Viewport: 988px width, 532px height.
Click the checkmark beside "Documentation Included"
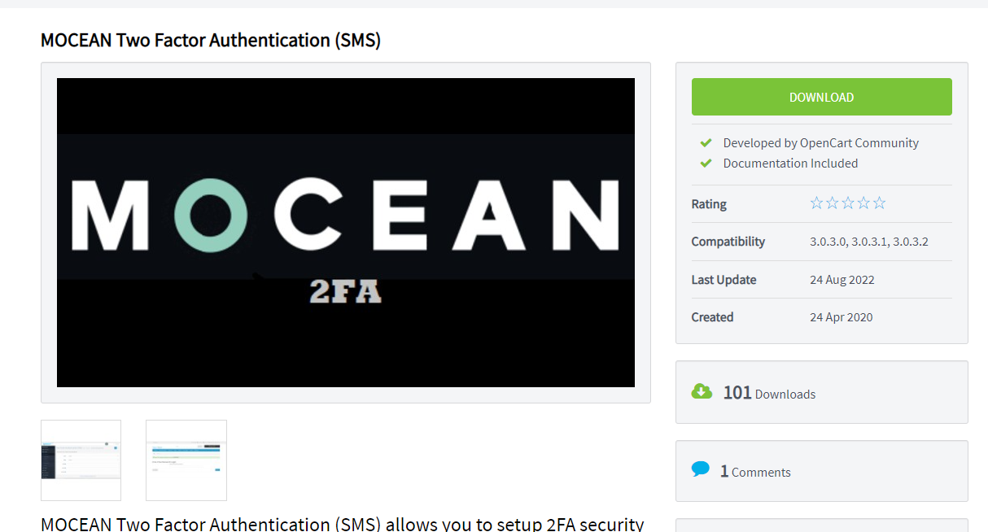(705, 162)
